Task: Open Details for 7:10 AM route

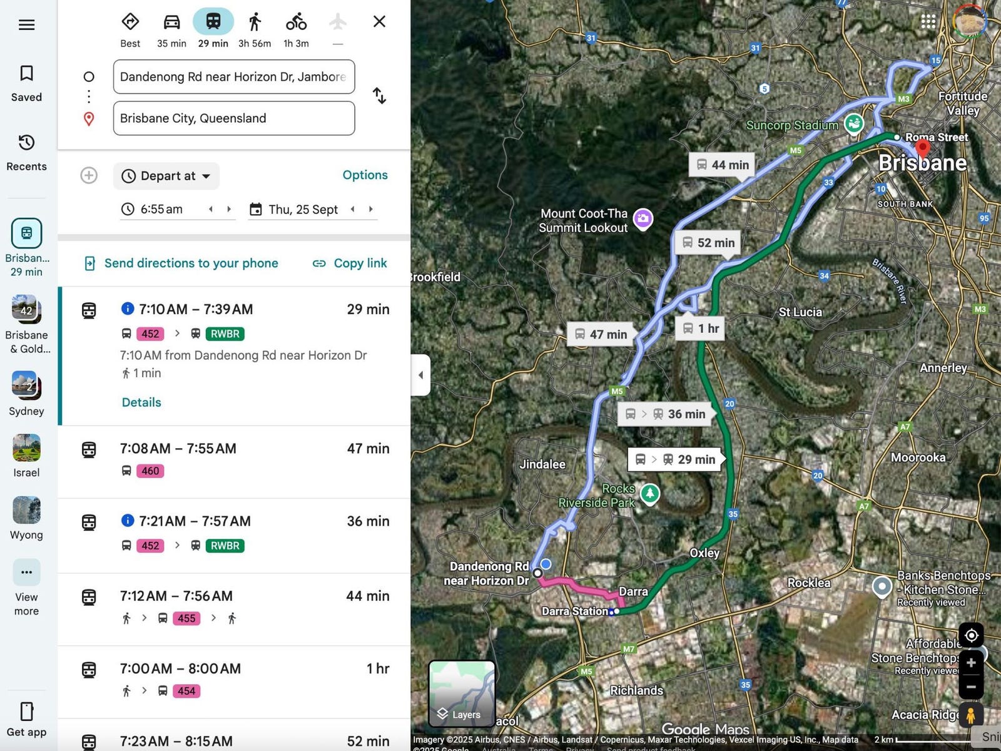Action: pos(141,402)
